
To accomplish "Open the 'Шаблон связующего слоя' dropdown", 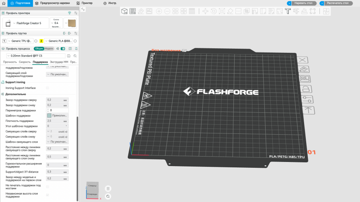I will pos(57,142).
